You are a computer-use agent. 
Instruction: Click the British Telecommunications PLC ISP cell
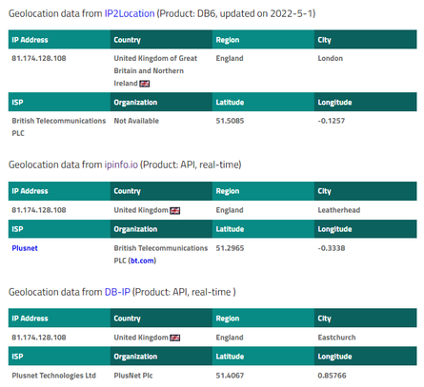[x=59, y=126]
